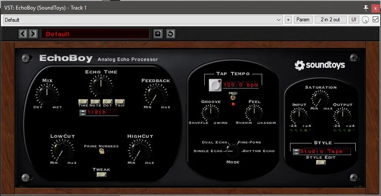This screenshot has width=381, height=196.
Task: Go to the previous preset arrow
Action: [x=23, y=34]
